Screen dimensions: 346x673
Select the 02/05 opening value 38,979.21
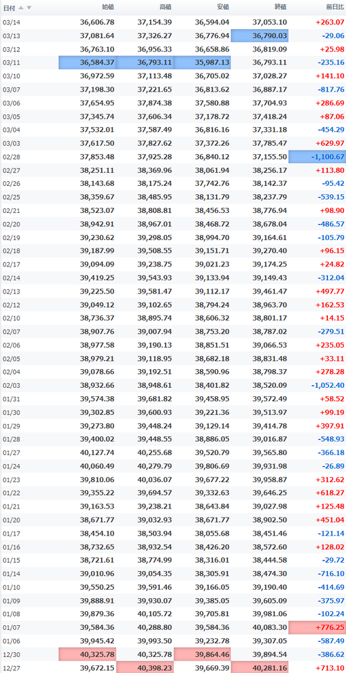[x=97, y=359]
